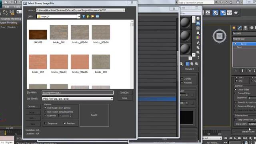Click Video Color Check icon

point(198,38)
